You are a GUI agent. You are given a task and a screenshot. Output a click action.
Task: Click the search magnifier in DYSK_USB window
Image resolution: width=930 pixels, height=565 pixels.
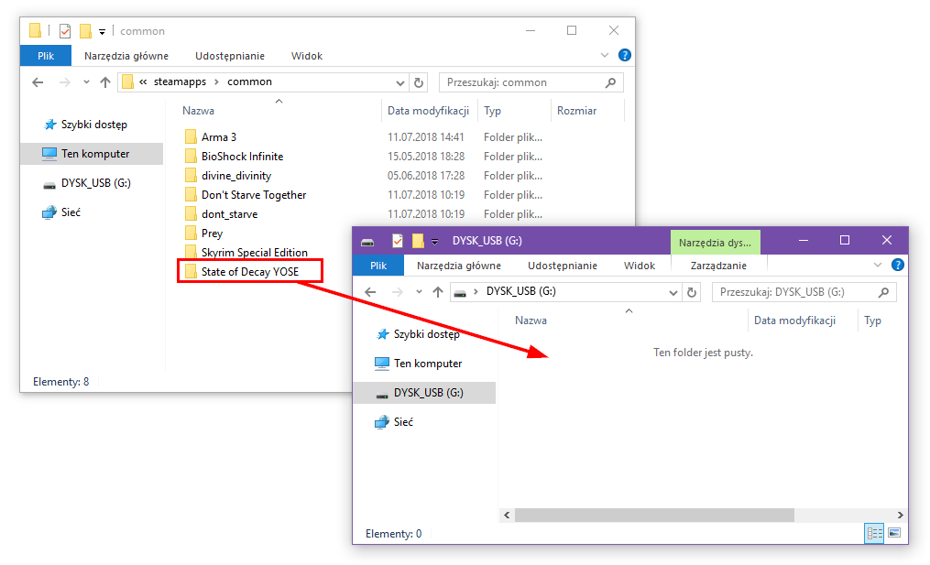point(883,293)
